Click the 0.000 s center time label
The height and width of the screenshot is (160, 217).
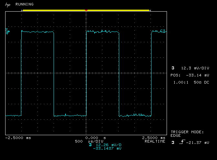click(x=96, y=138)
